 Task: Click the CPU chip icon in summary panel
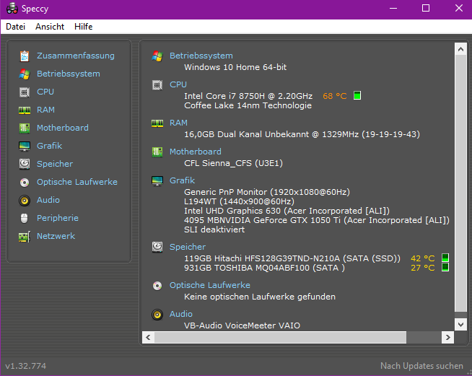click(x=157, y=85)
